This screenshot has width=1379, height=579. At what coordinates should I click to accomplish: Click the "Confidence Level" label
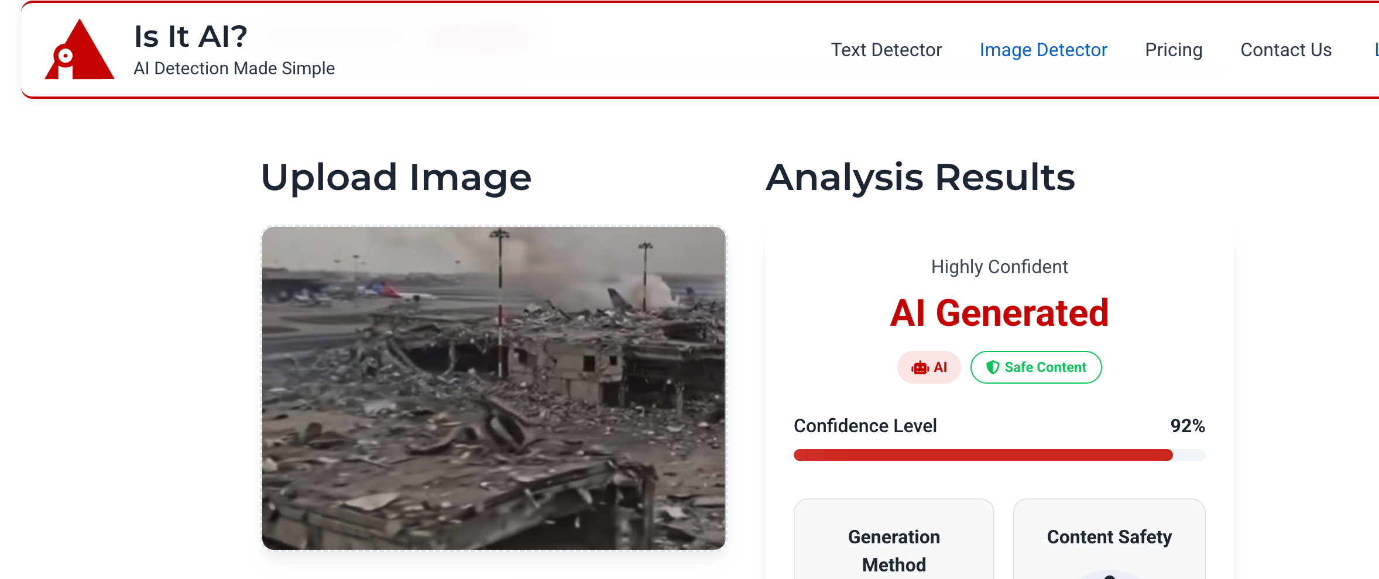pos(865,426)
